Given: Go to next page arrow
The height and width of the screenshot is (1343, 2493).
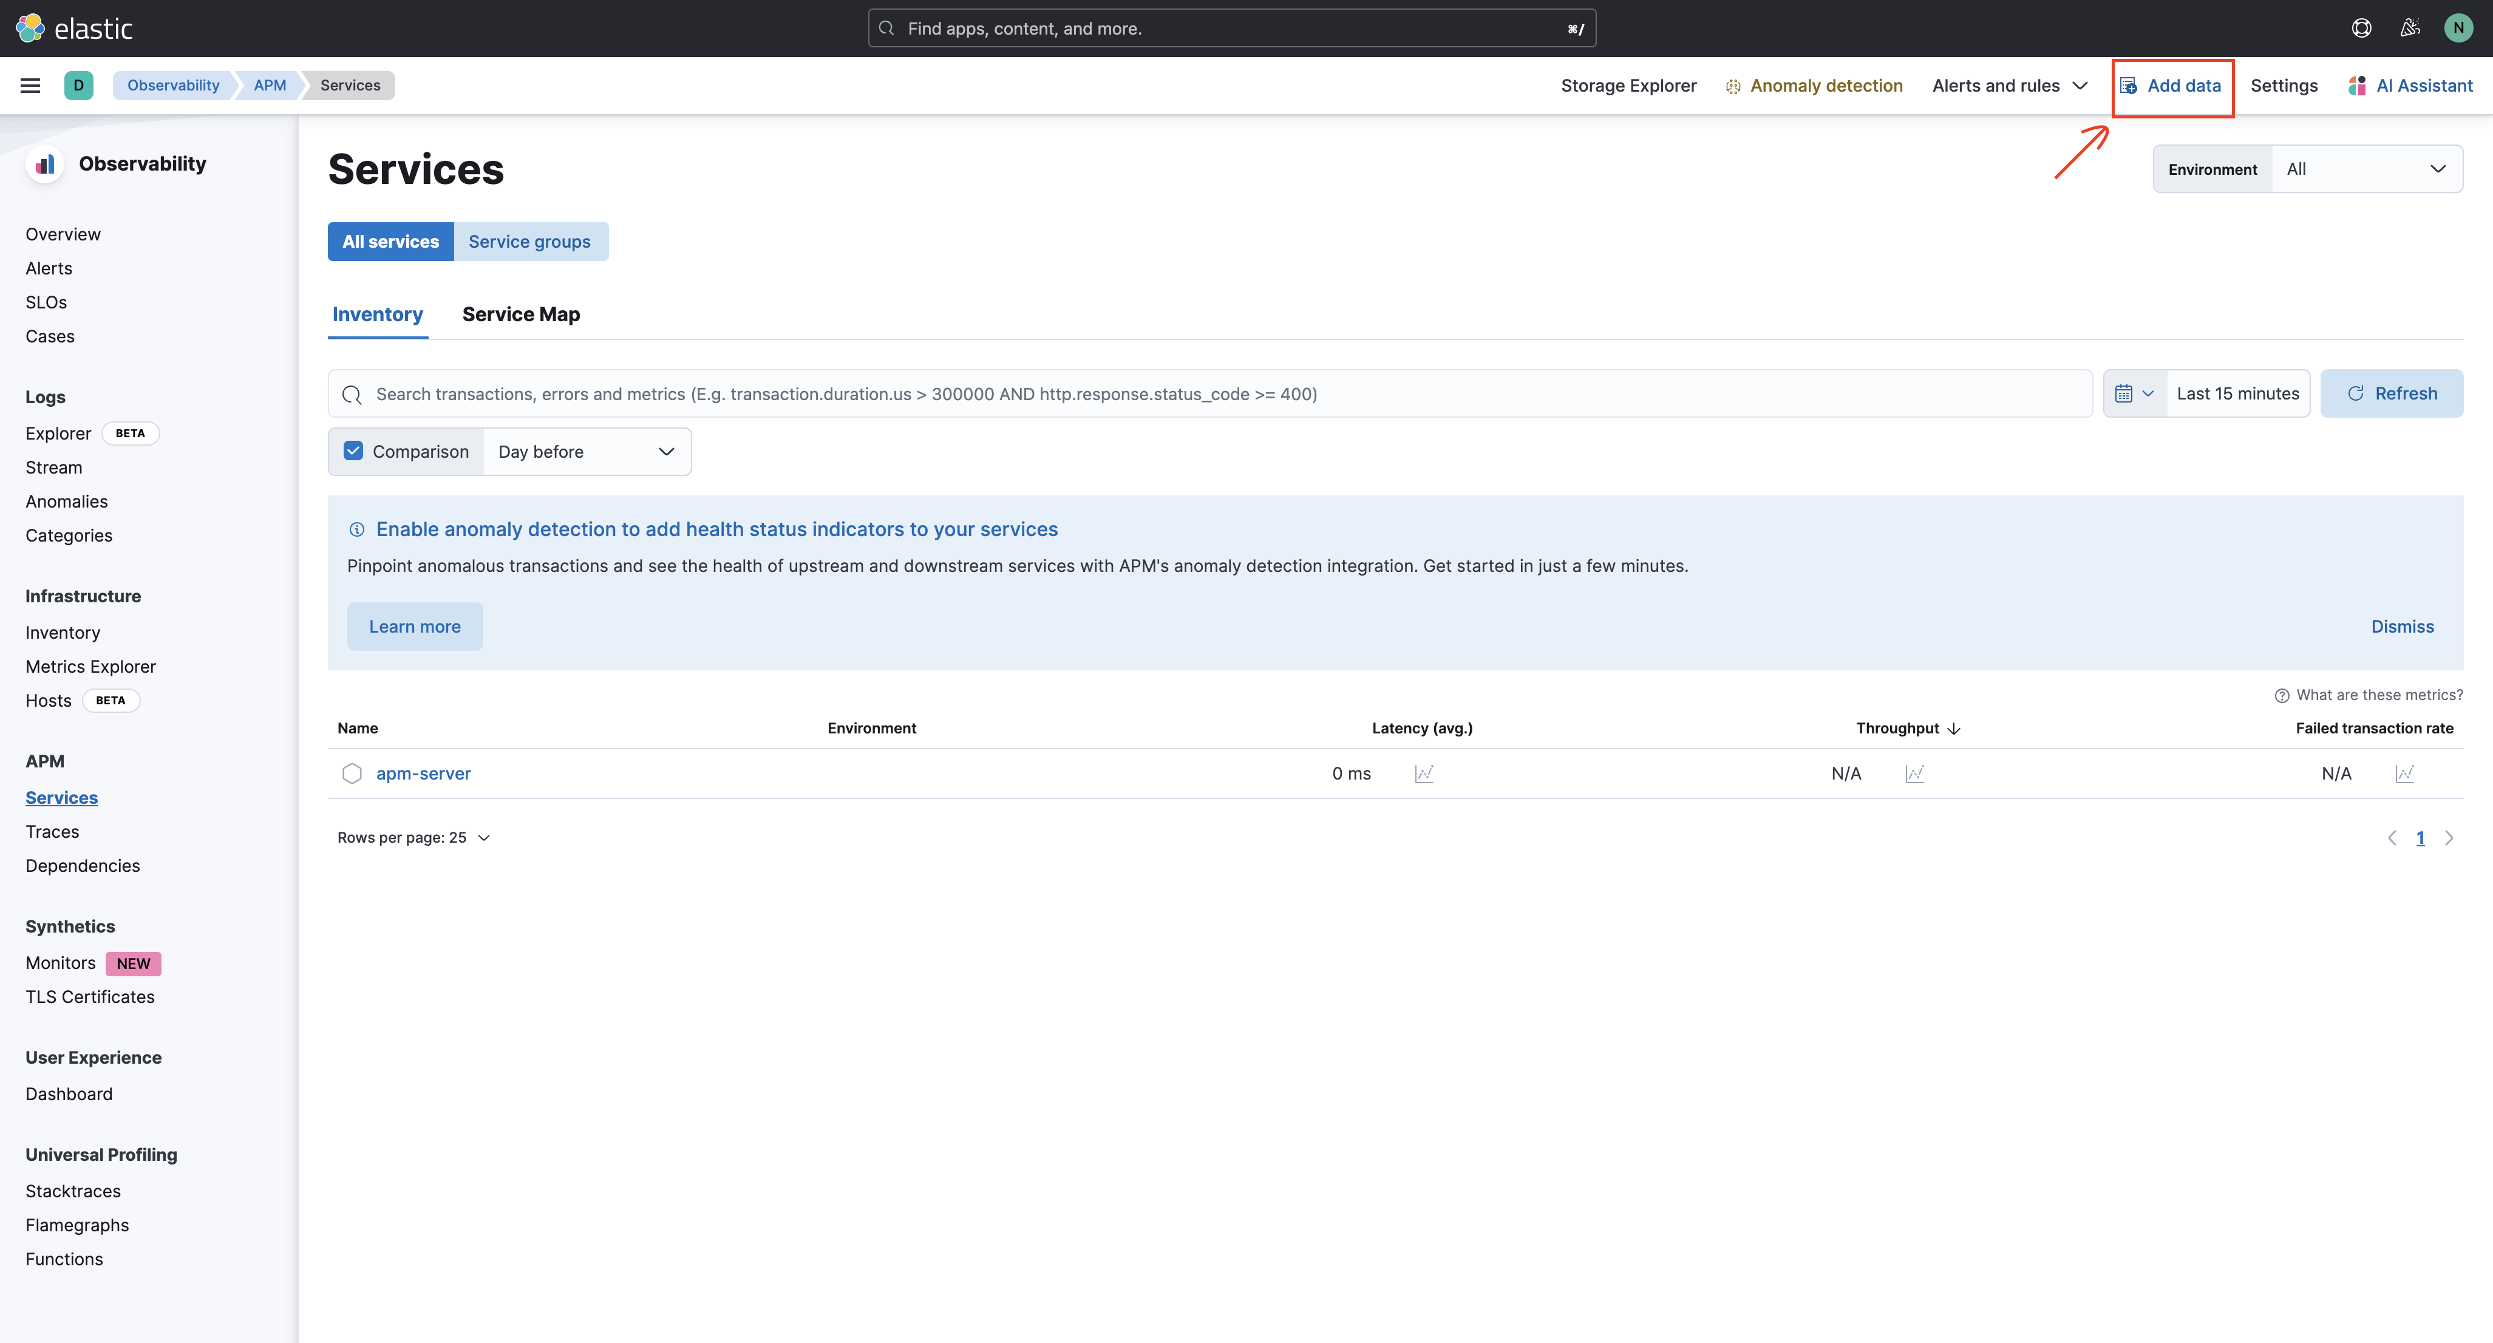Looking at the screenshot, I should [x=2449, y=838].
